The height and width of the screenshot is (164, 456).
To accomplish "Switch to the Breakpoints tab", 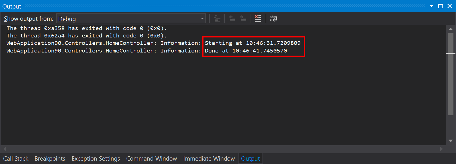I will pyautogui.click(x=50, y=159).
